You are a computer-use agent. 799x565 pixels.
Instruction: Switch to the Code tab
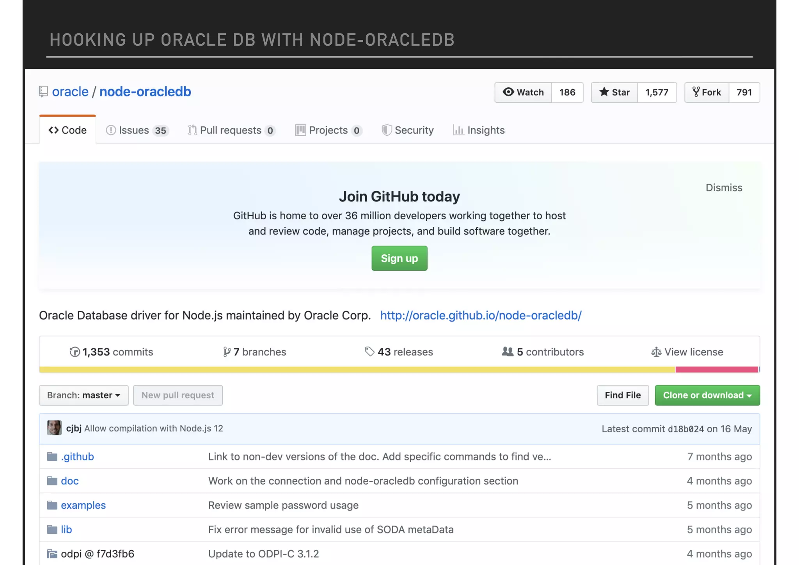(x=67, y=130)
